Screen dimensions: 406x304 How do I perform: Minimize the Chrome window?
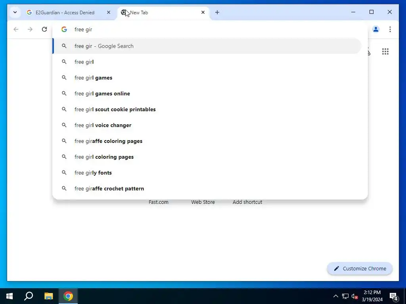[x=353, y=12]
